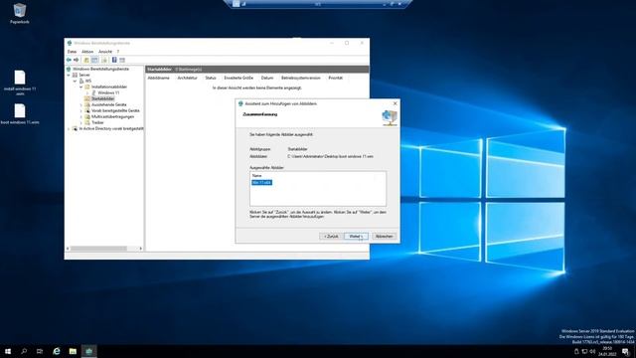Sort by the Betriebssystemversion column header
636x358 pixels.
coord(301,78)
